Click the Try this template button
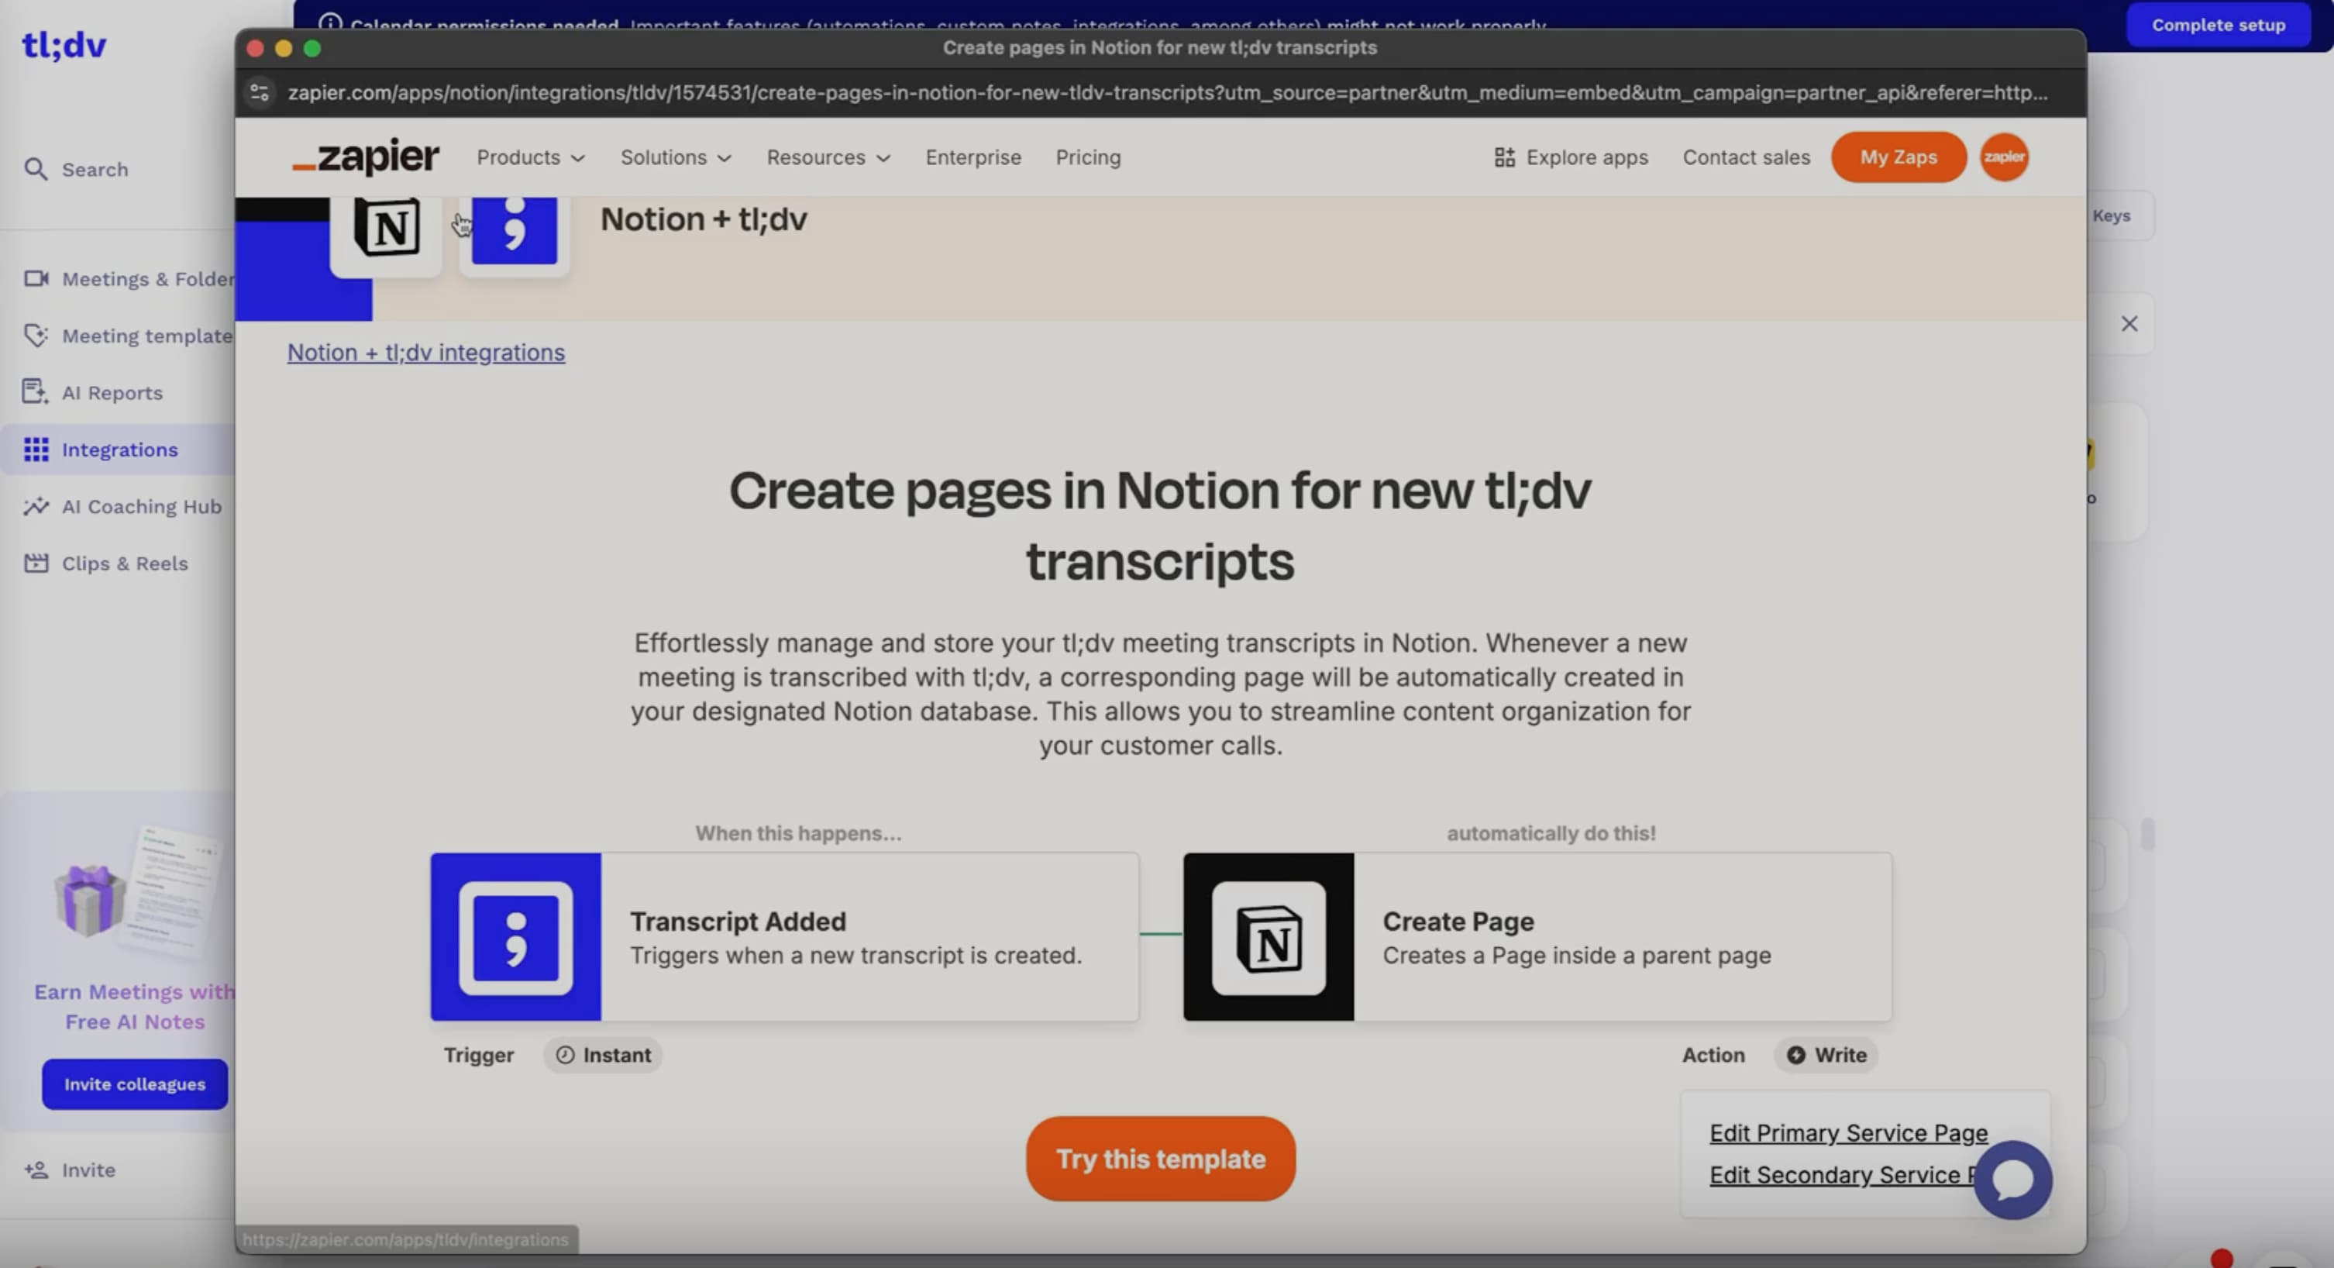2334x1268 pixels. [1160, 1159]
